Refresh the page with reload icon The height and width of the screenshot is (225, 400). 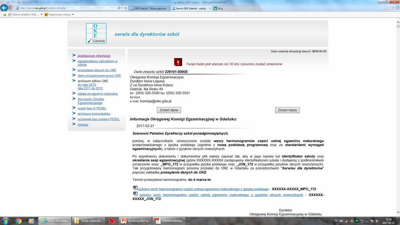[x=126, y=8]
